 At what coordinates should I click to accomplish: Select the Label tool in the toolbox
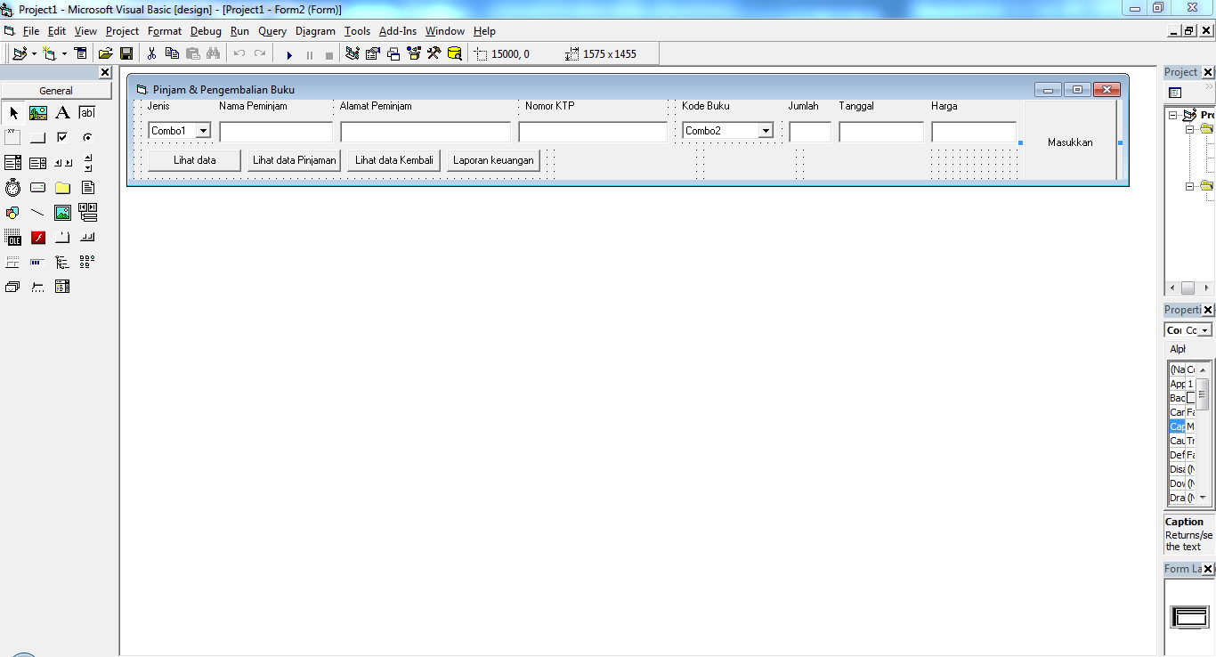62,113
